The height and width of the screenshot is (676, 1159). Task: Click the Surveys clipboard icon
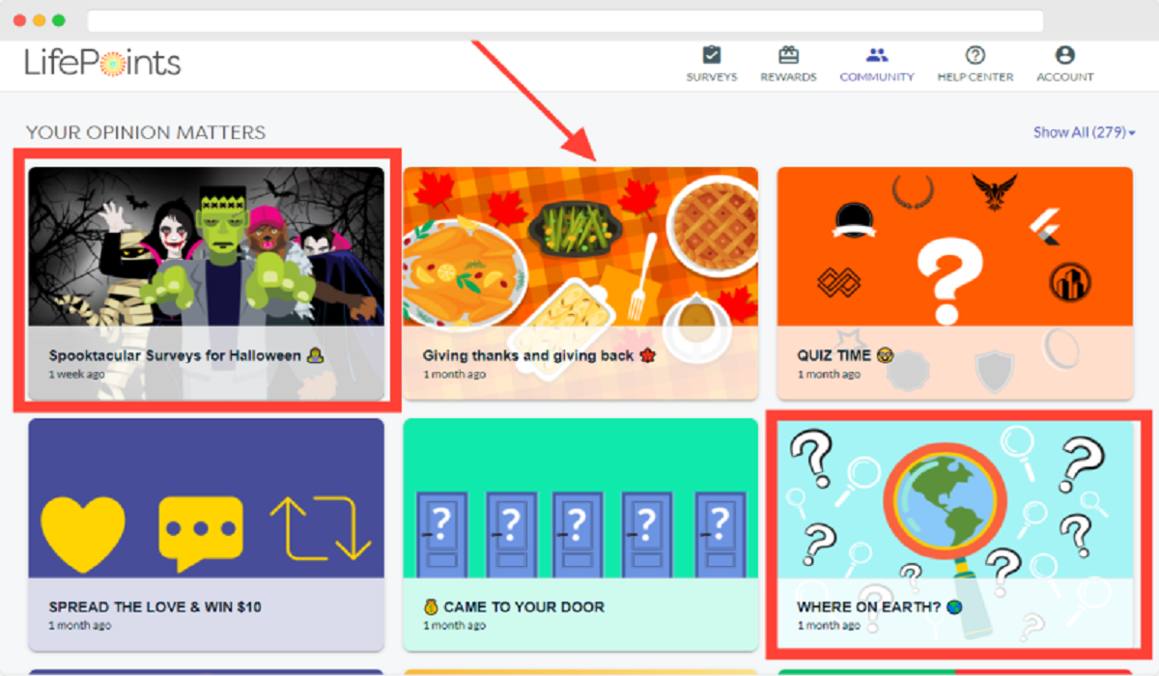point(711,55)
